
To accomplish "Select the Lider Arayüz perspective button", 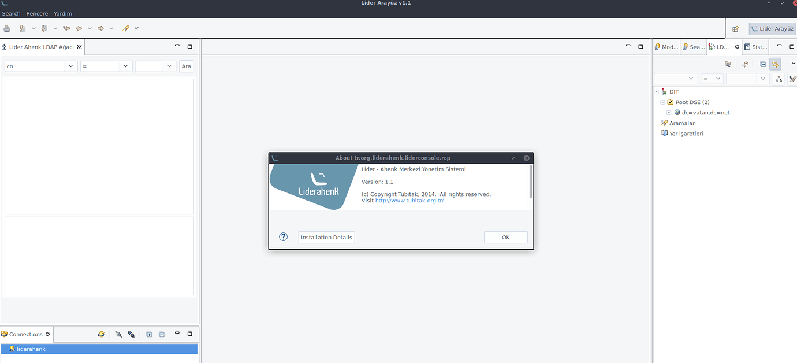I will click(772, 29).
